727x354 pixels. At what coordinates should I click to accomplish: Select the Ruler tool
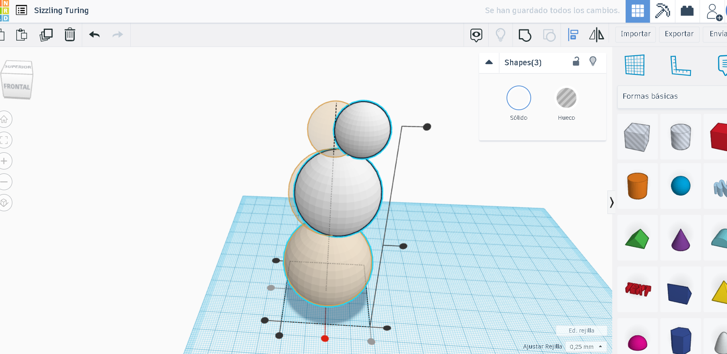tap(681, 65)
